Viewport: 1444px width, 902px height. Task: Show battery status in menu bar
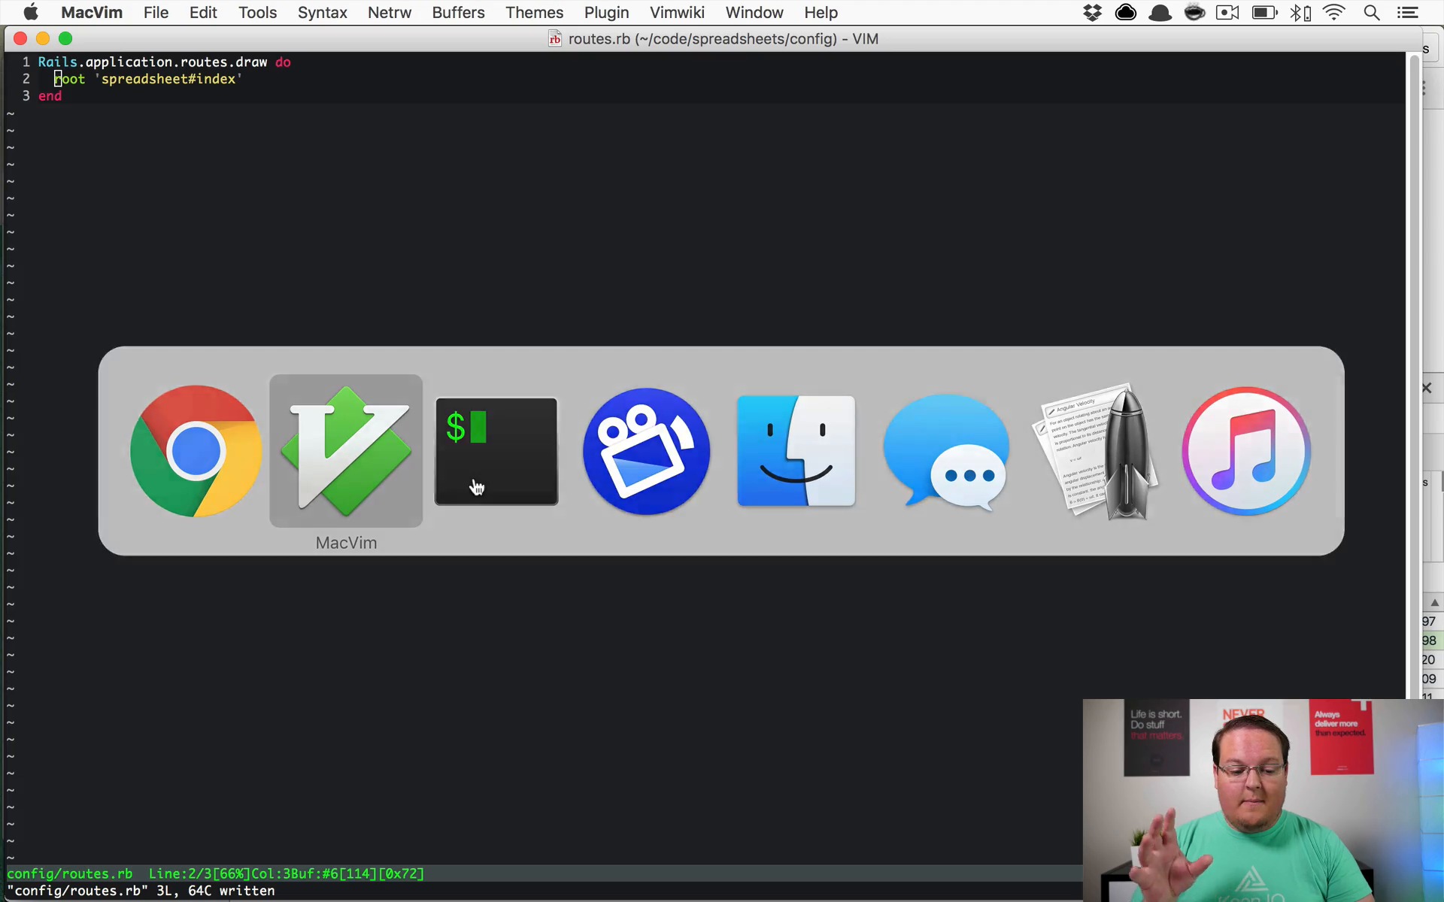[1264, 12]
